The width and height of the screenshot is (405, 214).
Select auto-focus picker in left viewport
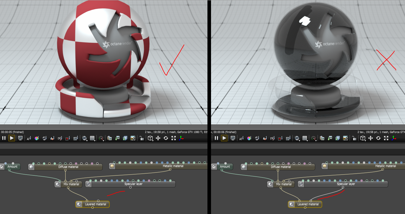tap(29, 138)
